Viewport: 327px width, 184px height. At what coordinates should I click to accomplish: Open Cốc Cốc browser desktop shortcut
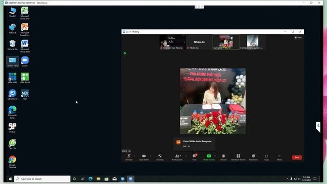tap(12, 144)
